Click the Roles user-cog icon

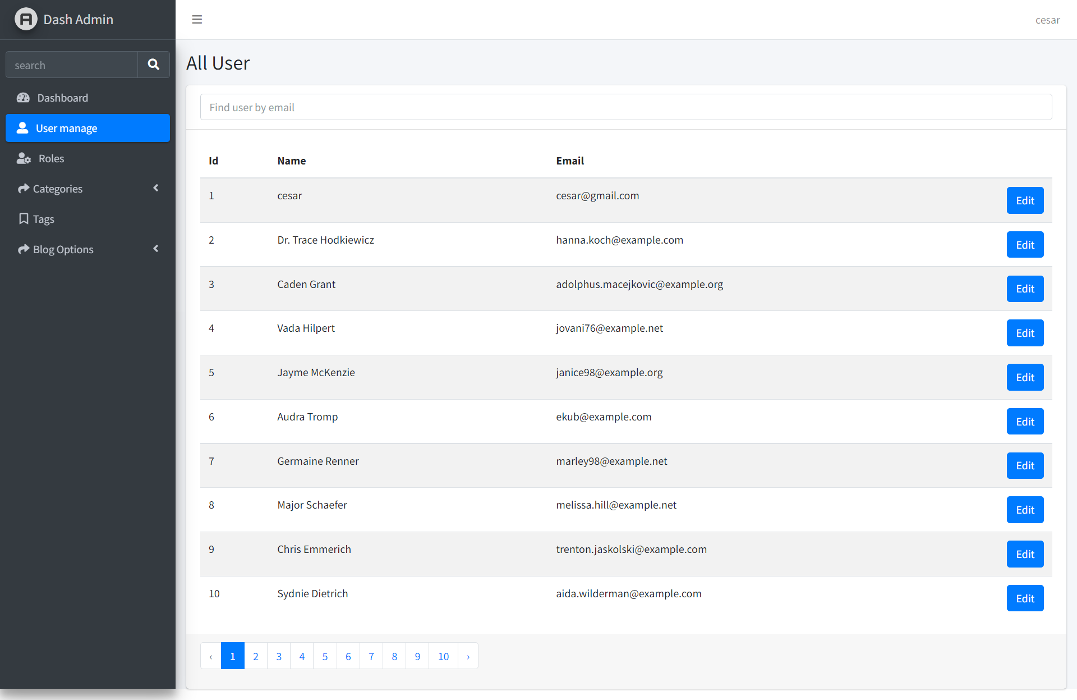click(24, 158)
